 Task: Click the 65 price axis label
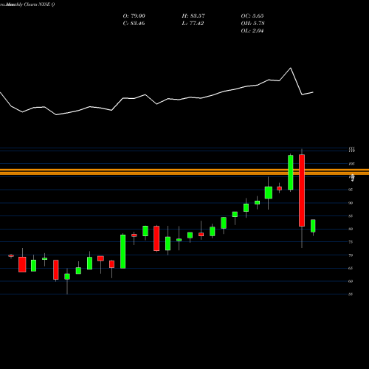pos(351,268)
